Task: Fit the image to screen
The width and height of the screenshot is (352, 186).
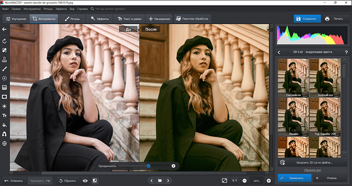Action: 224,181
